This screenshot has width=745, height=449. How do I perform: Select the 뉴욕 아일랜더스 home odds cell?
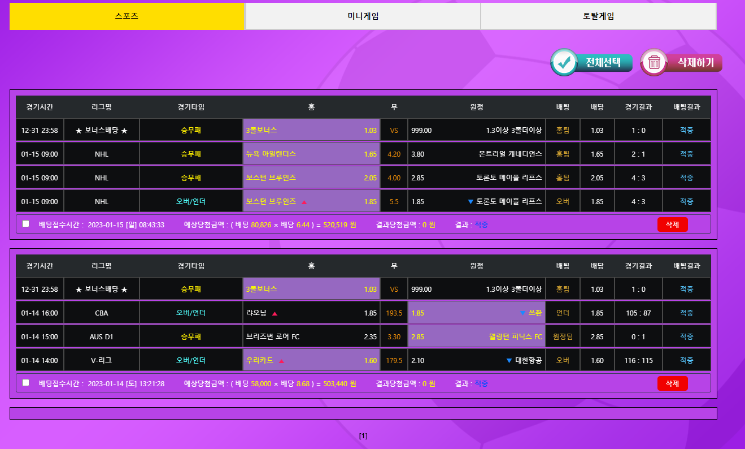(x=311, y=154)
